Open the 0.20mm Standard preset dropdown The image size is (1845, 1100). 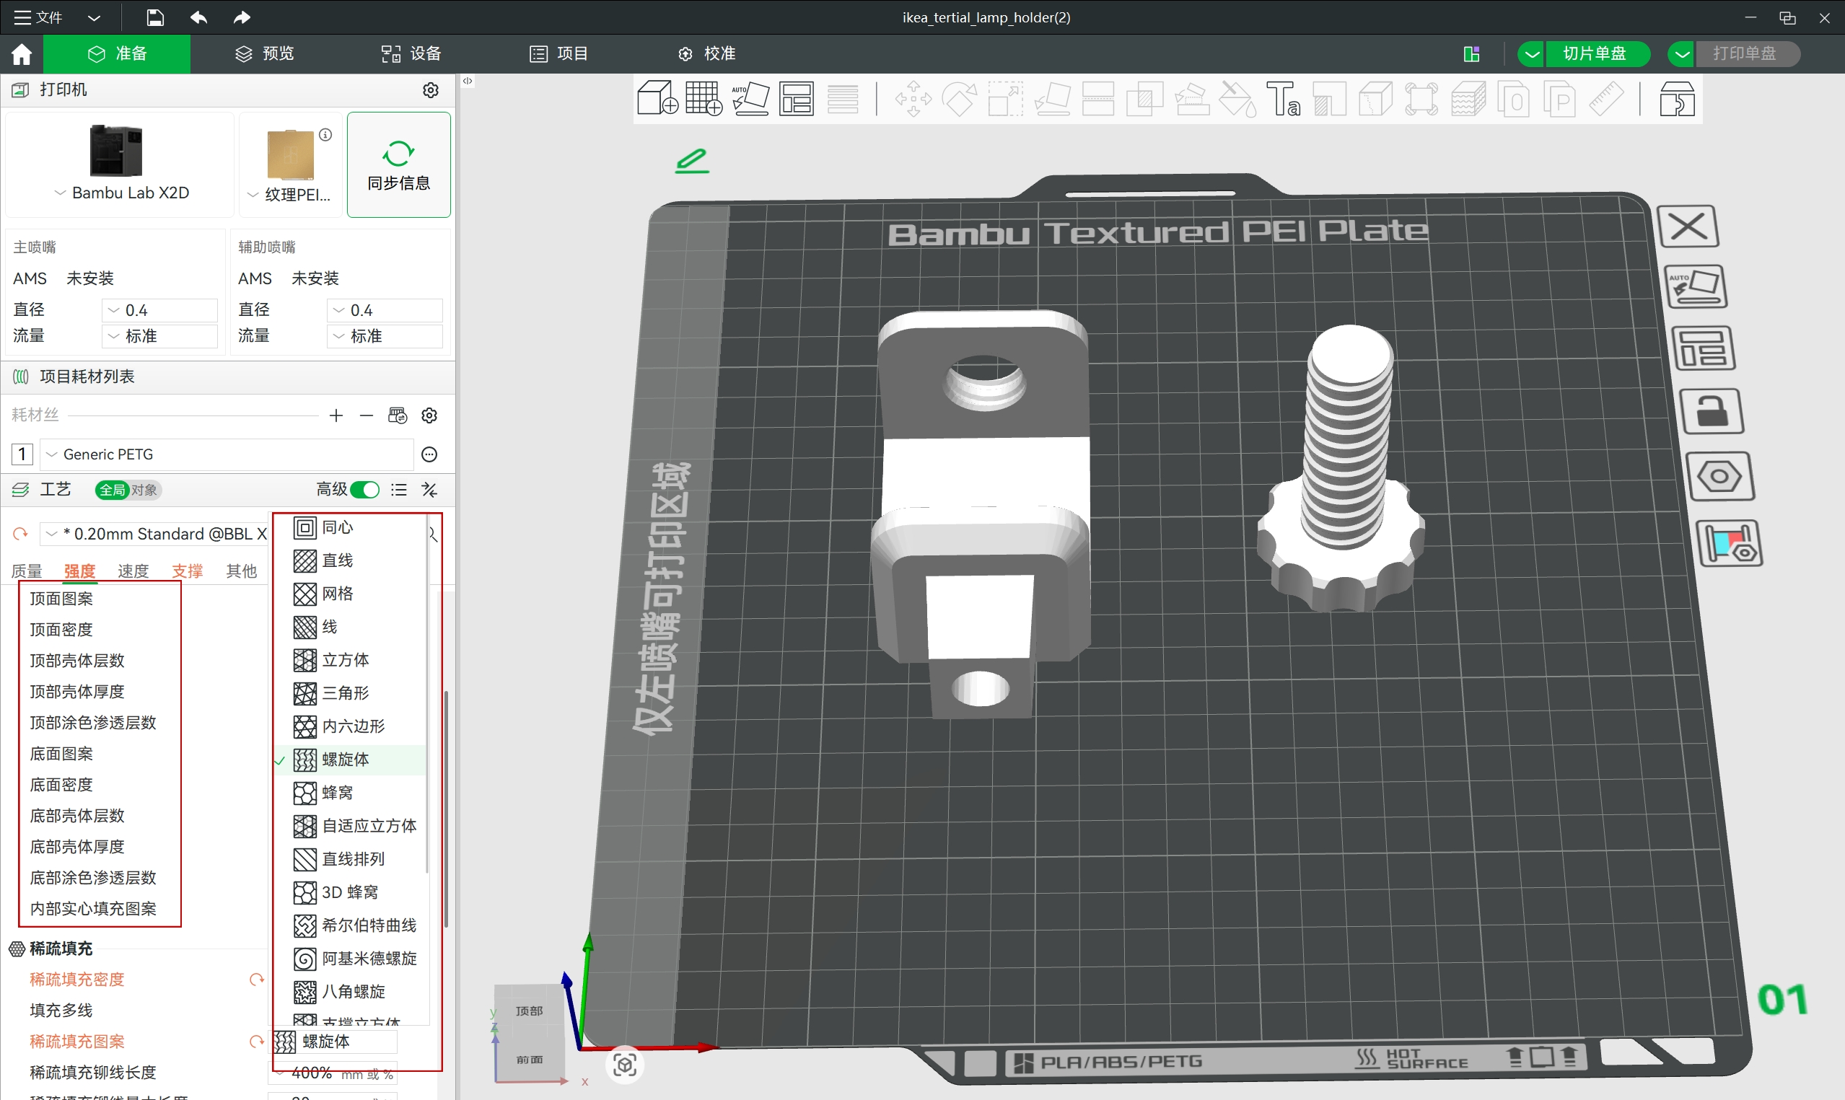tap(154, 534)
